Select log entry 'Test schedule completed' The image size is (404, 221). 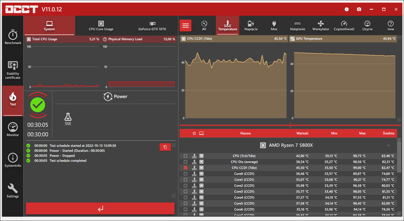[x=68, y=161]
